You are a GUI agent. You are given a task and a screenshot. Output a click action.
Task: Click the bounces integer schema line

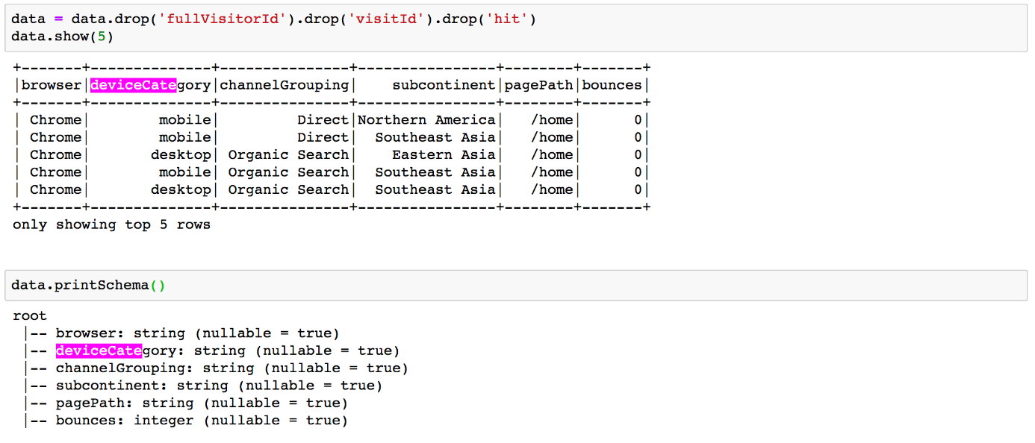202,421
